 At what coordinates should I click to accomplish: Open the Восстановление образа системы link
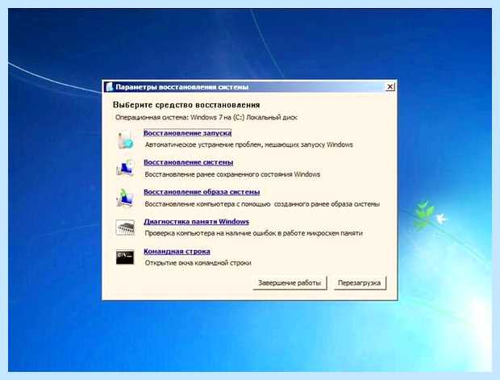pyautogui.click(x=202, y=192)
